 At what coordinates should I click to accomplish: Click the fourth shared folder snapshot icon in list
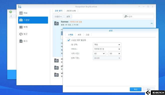point(56,75)
